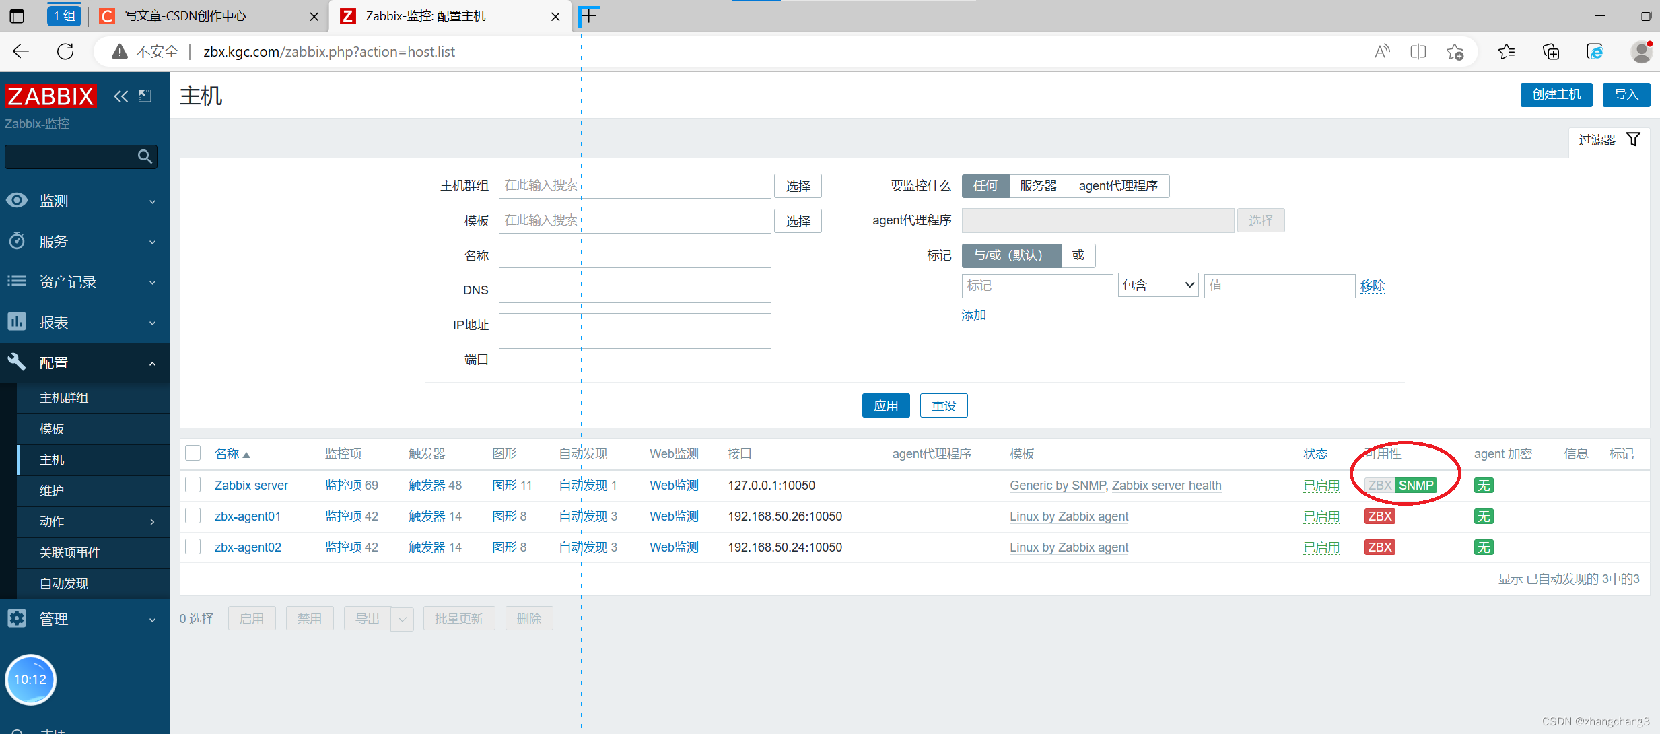Expand the 服务 menu section
1660x734 pixels.
tap(85, 241)
